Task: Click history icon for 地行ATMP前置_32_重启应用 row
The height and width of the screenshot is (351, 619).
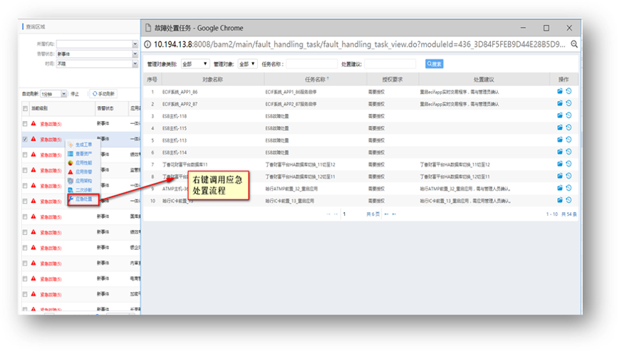Action: coord(568,188)
